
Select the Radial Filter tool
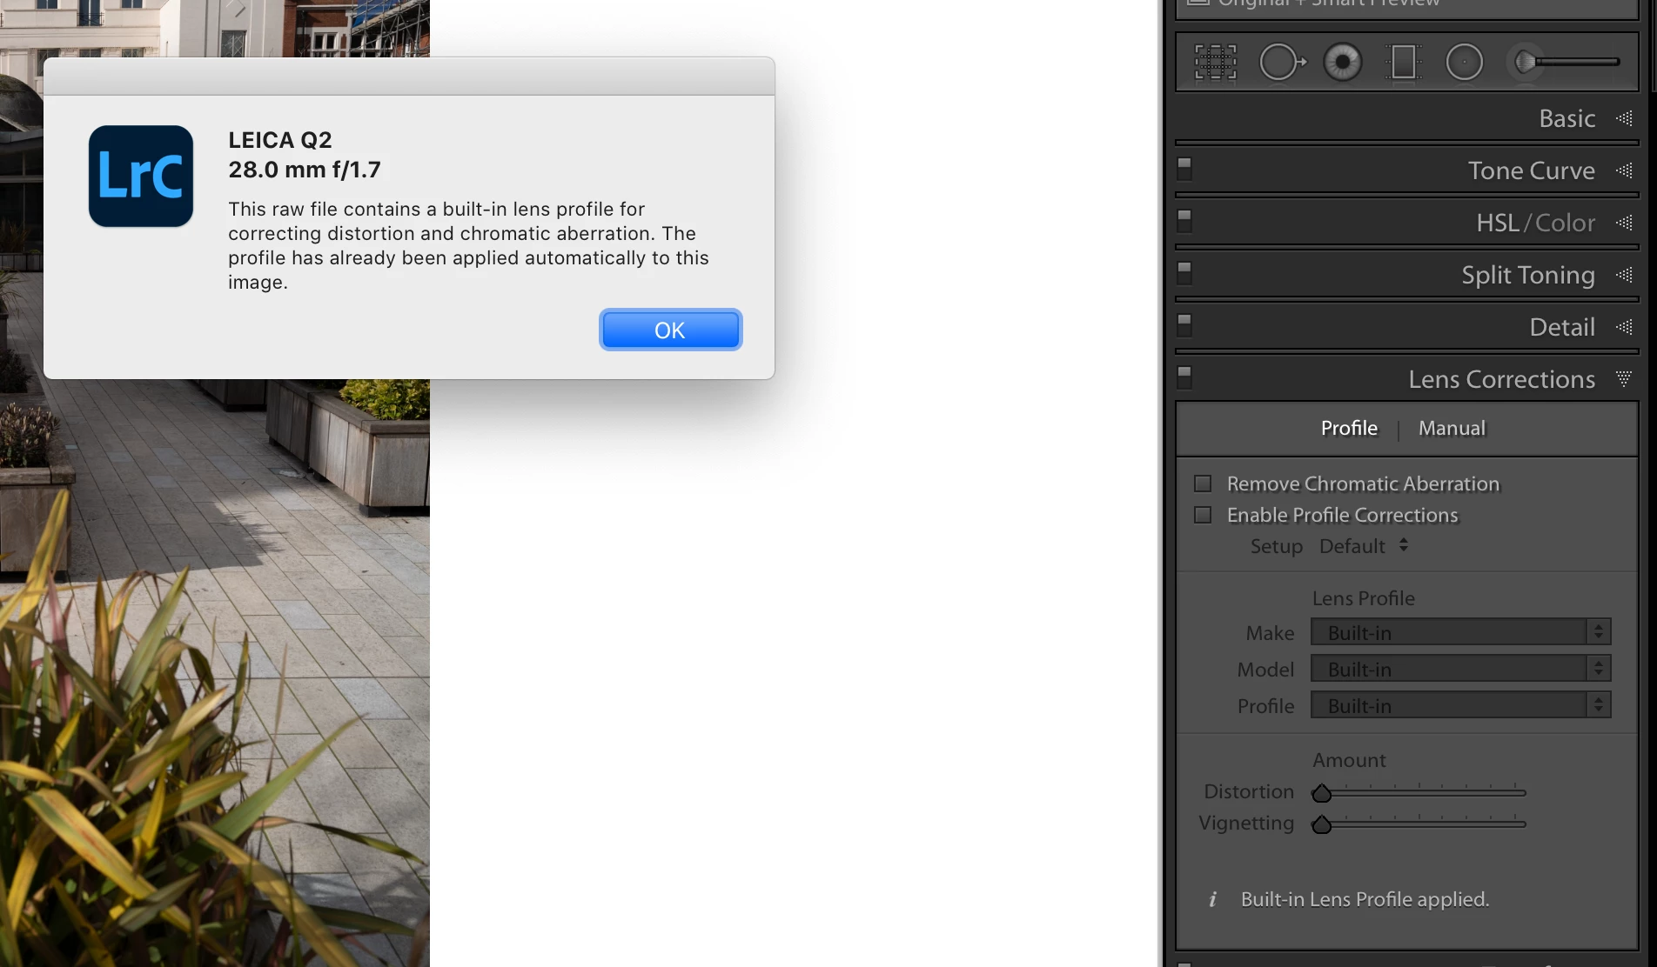[1464, 63]
